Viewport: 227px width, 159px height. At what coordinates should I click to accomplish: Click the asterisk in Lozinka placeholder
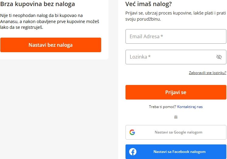click(x=149, y=57)
